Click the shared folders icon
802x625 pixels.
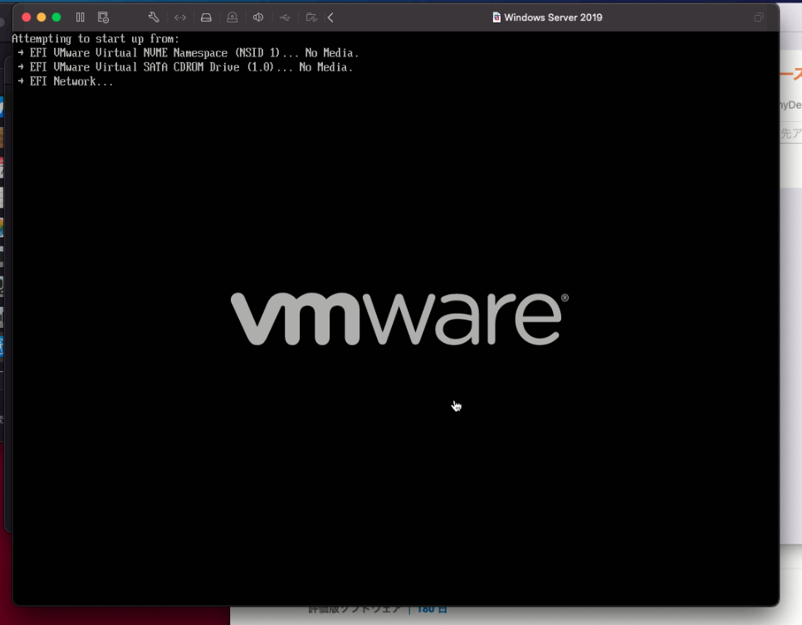coord(311,17)
